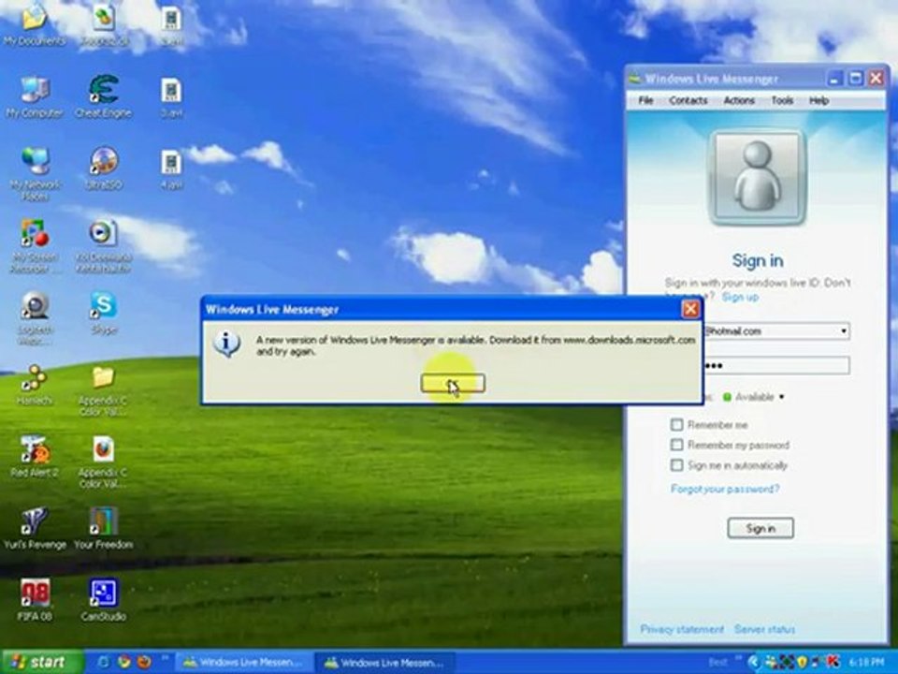Open the Privacy statement link
Screen dimensions: 898x674
coord(682,629)
